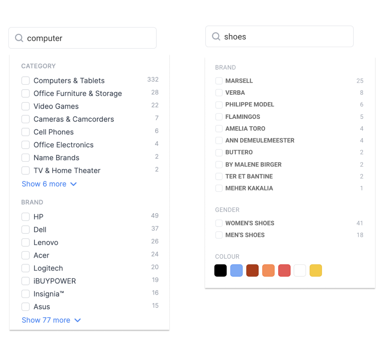The image size is (386, 343).
Task: Choose the white colour swatch
Action: click(x=300, y=271)
